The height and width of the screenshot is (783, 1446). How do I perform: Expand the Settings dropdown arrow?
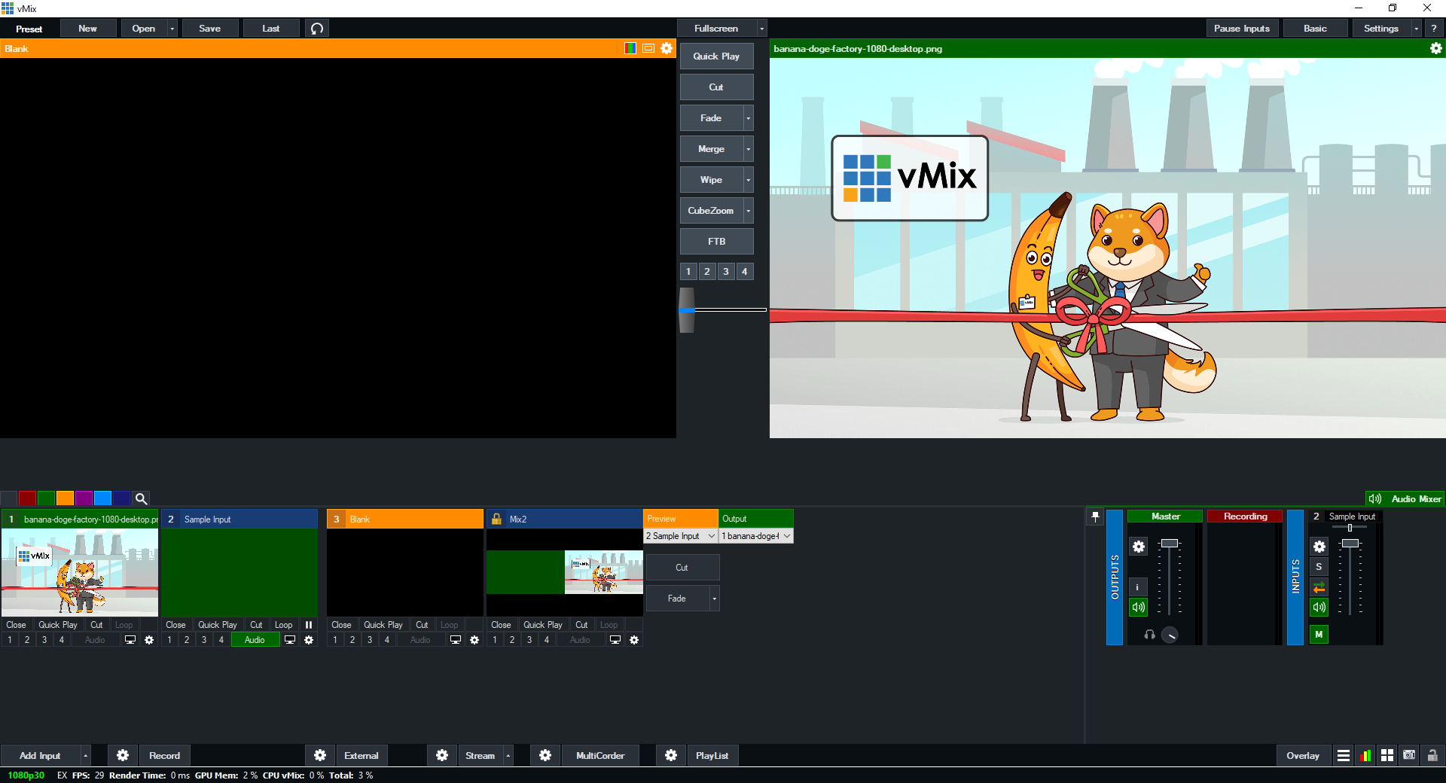(1417, 29)
